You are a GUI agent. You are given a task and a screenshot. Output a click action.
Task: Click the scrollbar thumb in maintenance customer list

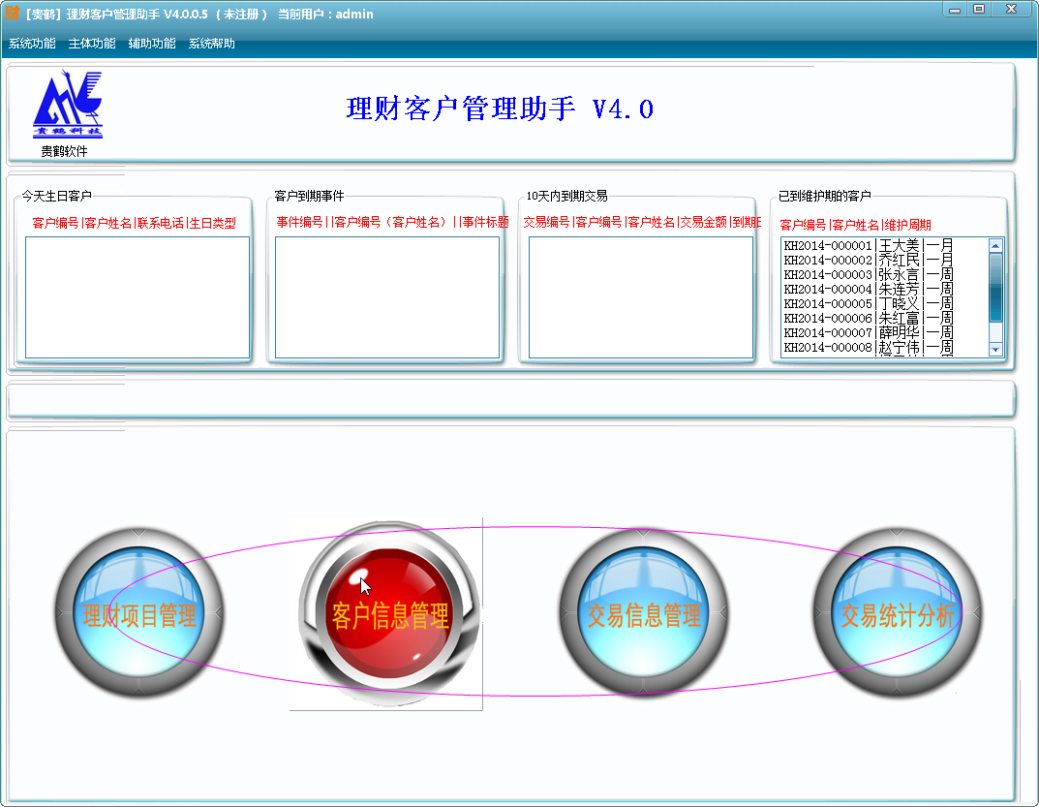tap(995, 287)
